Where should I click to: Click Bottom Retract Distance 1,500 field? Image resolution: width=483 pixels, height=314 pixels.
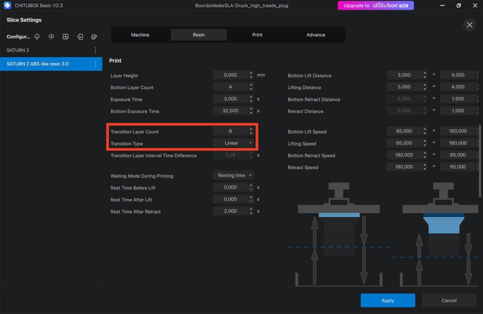click(x=458, y=99)
